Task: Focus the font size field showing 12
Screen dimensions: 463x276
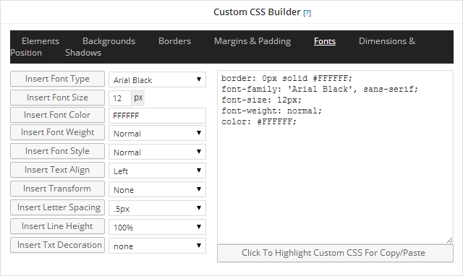Action: (x=120, y=98)
